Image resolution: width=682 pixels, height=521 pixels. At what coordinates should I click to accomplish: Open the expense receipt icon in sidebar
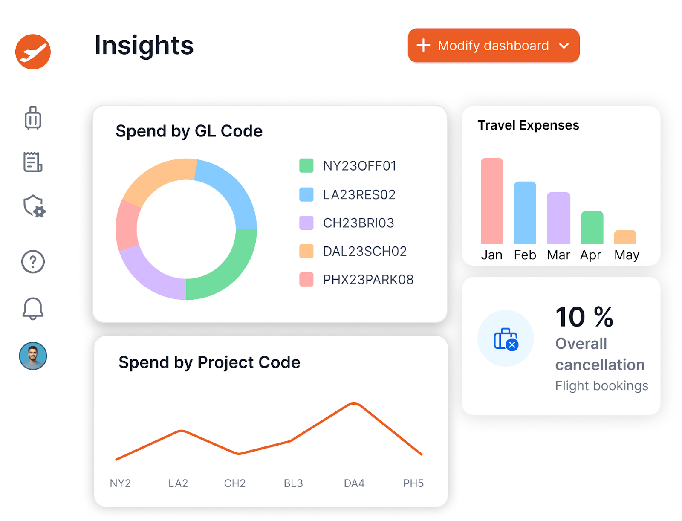pyautogui.click(x=33, y=162)
